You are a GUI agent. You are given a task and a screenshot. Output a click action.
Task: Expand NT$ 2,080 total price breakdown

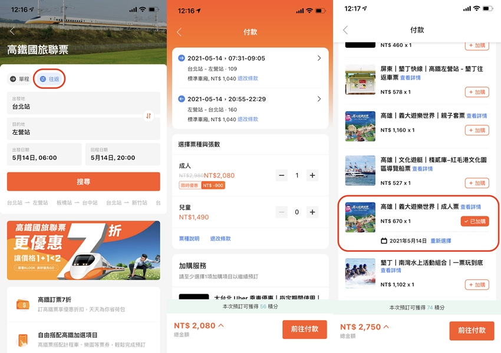click(221, 325)
